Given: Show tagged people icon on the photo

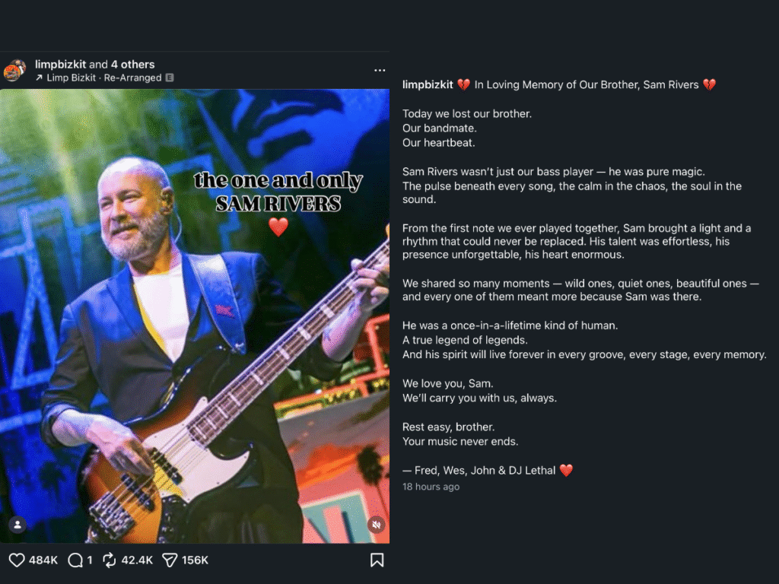Looking at the screenshot, I should click(17, 525).
